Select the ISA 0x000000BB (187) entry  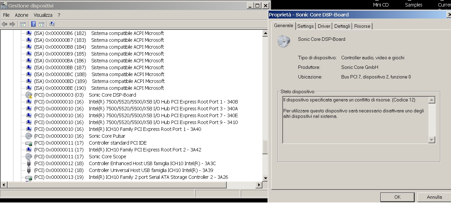point(99,67)
